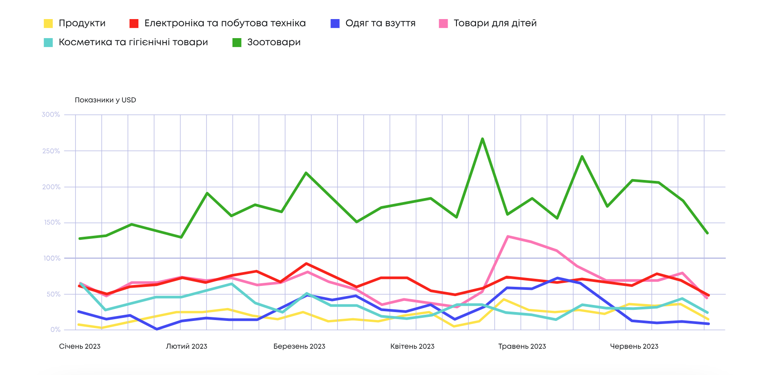Click the green Зоотовари legend swatch
This screenshot has width=771, height=375.
[x=237, y=43]
